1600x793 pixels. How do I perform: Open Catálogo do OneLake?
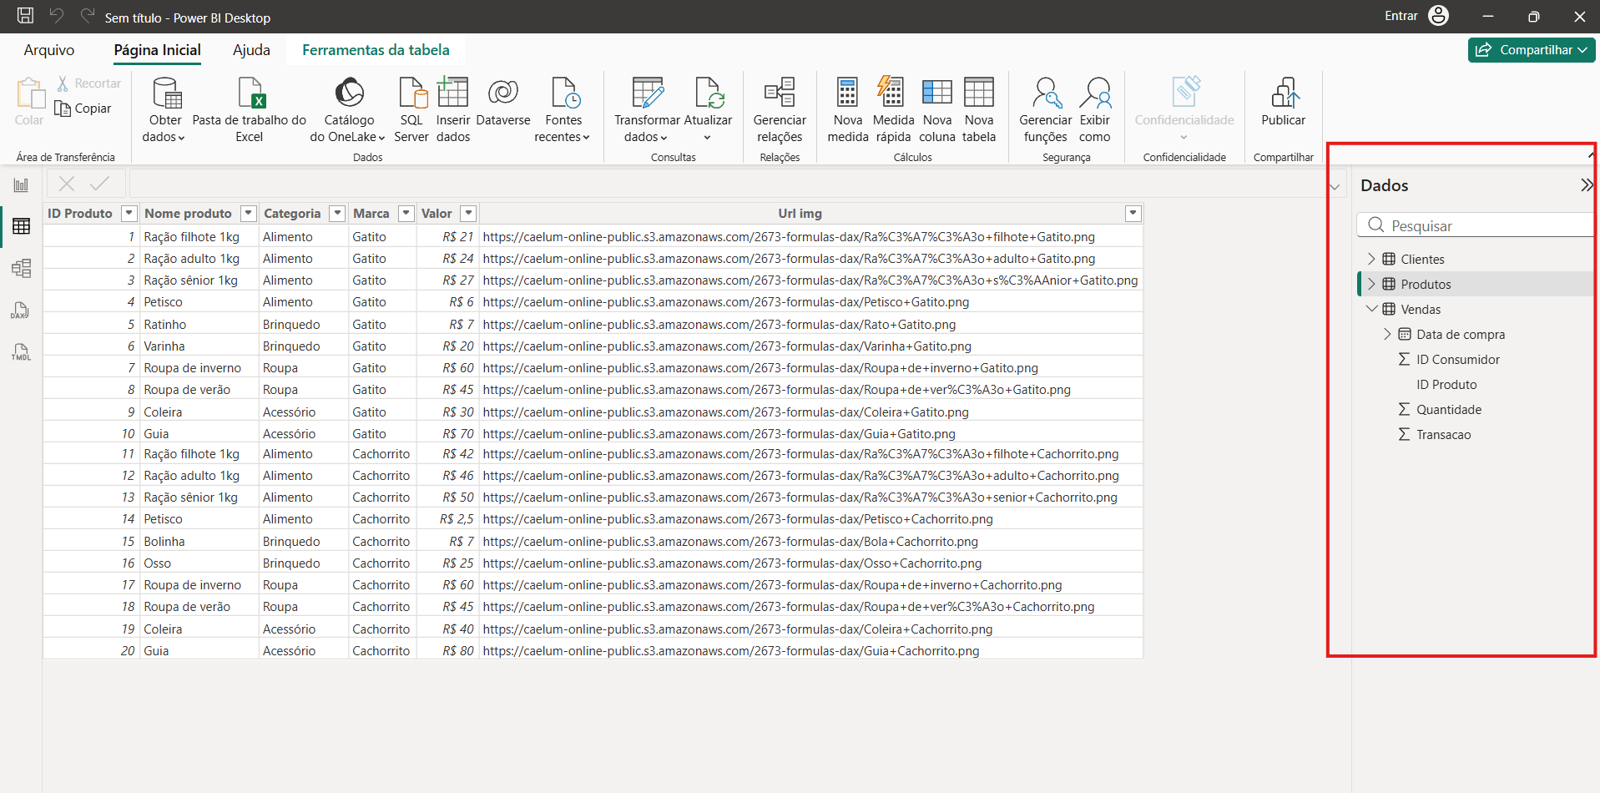click(x=349, y=110)
